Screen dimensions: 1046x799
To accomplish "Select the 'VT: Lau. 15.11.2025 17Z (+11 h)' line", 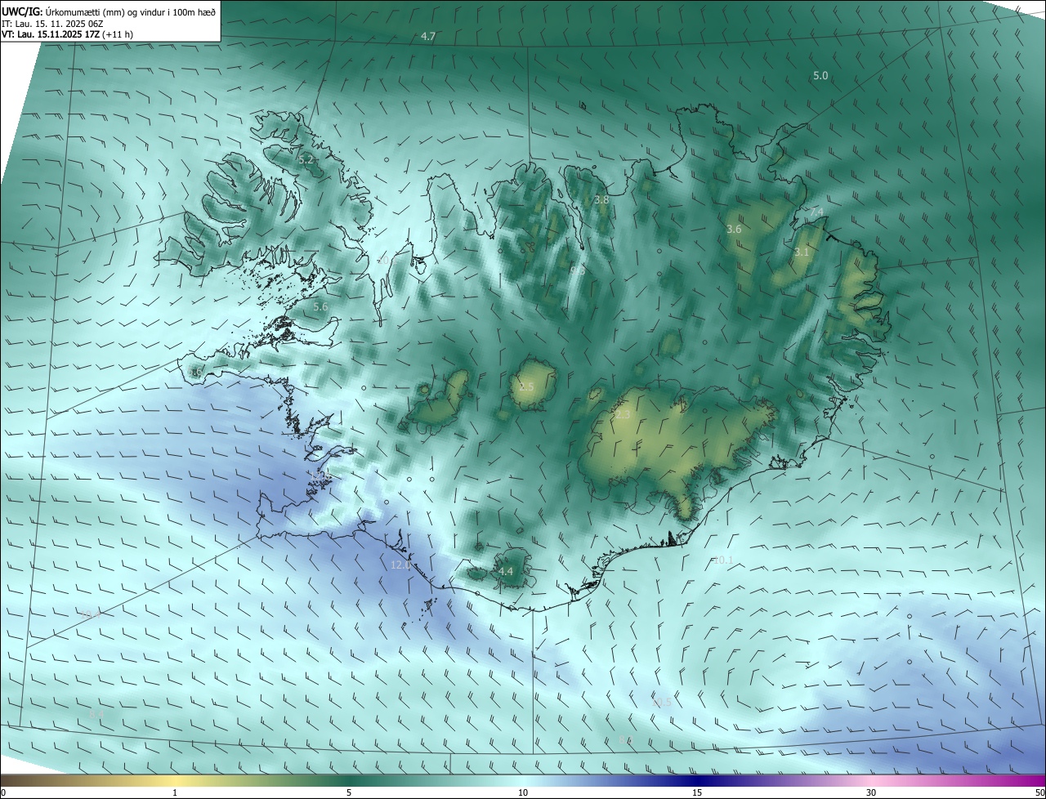I will point(67,34).
